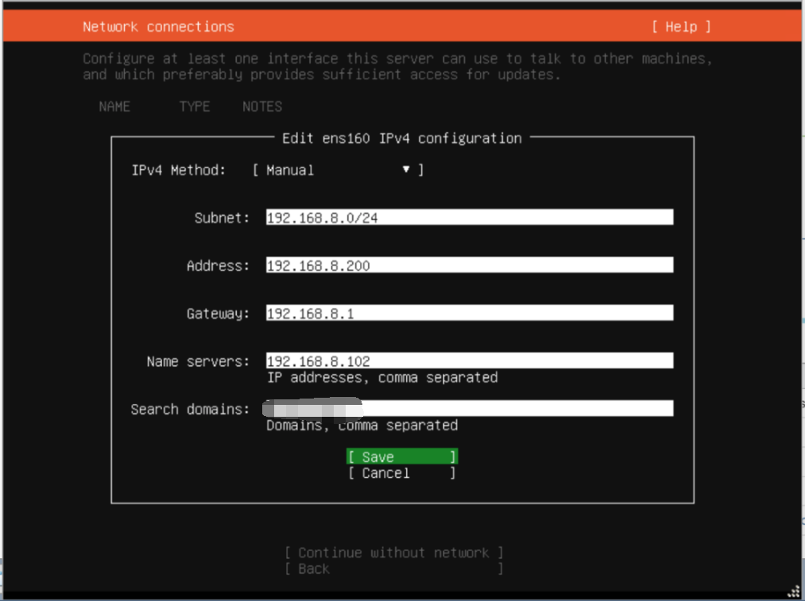
Task: Click the Domains, comma separated hint
Action: 362,426
